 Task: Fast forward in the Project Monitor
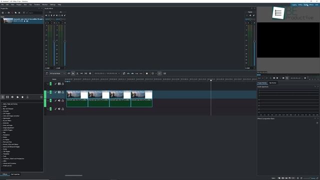click(x=283, y=78)
